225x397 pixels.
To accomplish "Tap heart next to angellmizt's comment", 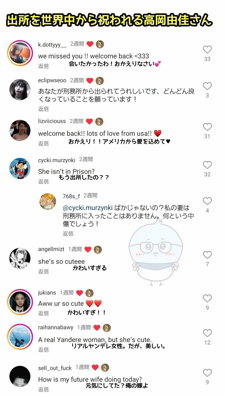I will pyautogui.click(x=207, y=255).
